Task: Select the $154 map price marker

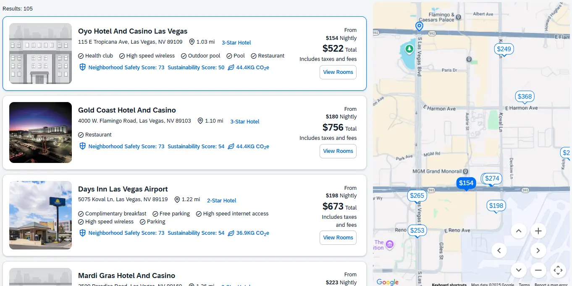Action: coord(466,183)
